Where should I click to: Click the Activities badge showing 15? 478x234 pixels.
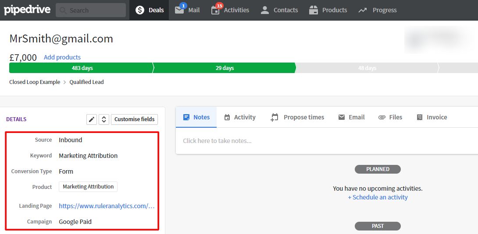(x=220, y=6)
